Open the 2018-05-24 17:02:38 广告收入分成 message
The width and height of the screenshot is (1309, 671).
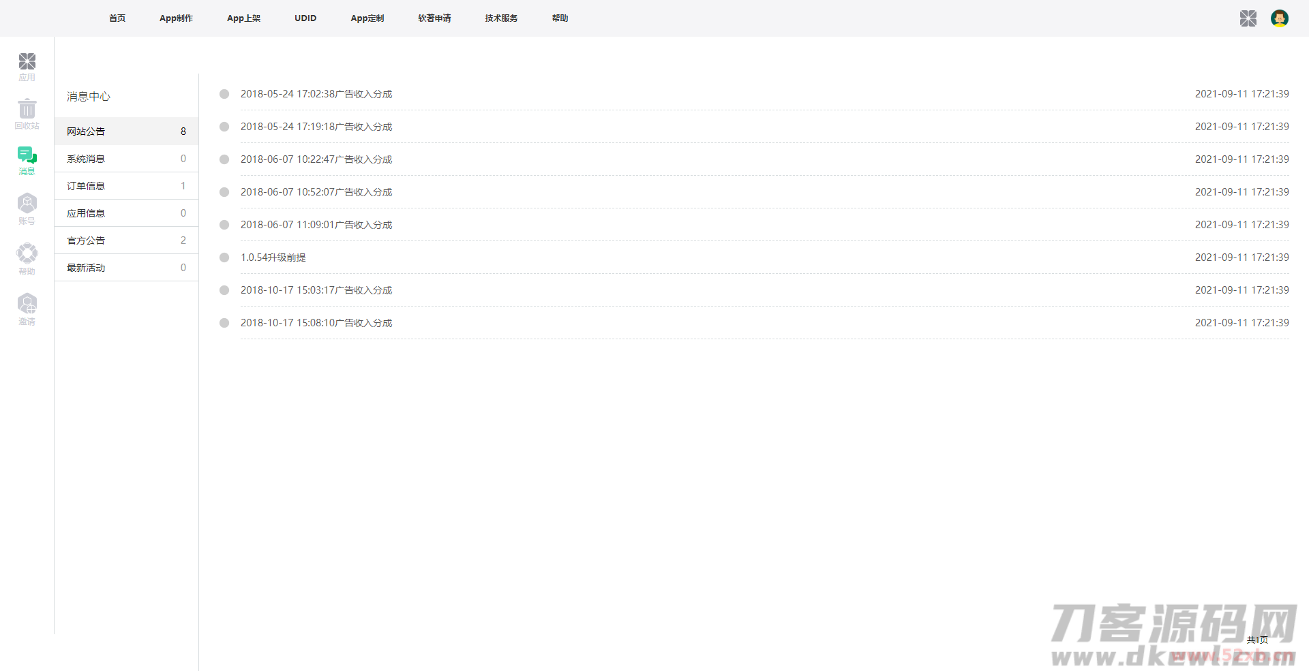coord(316,94)
